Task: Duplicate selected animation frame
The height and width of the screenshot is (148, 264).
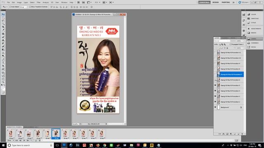Action: 36,141
